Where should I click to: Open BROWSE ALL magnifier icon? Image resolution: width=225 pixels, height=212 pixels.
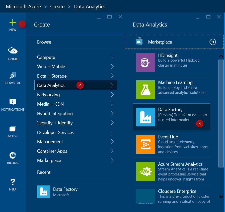[13, 75]
